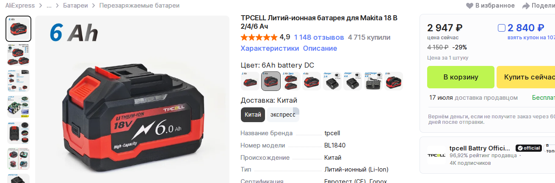Add product to favorites with heart icon
The image size is (555, 183).
click(x=469, y=6)
